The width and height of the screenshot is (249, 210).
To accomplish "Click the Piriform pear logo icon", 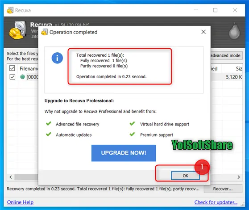I will click(234, 31).
